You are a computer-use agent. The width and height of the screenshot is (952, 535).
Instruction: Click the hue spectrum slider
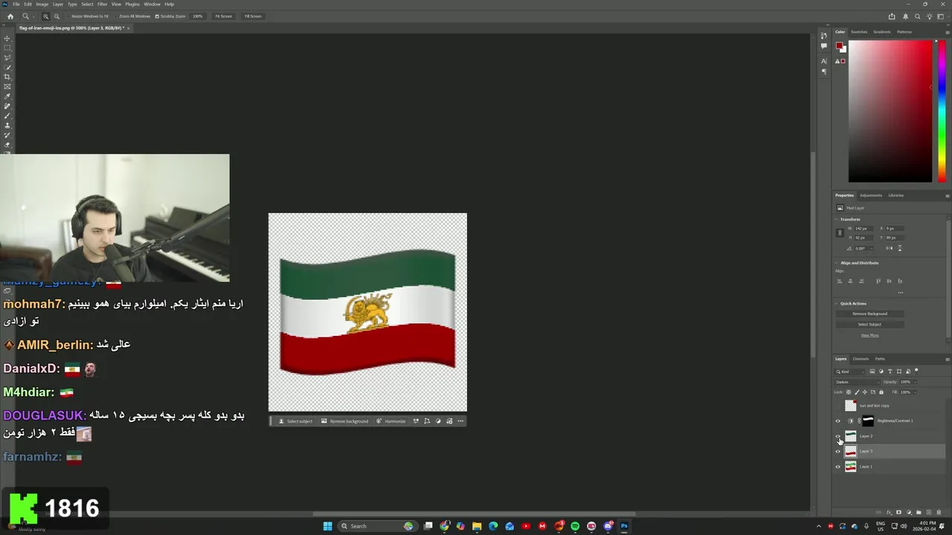942,111
